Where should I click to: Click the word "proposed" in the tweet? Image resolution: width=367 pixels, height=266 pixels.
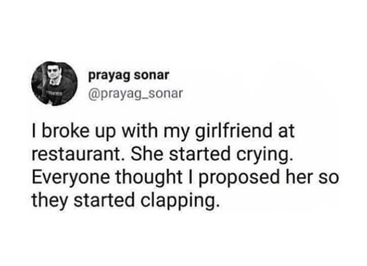[x=239, y=179]
